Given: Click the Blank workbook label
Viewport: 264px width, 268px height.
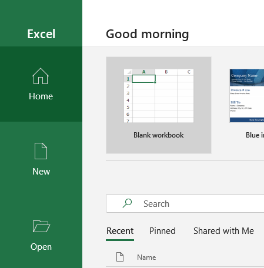Looking at the screenshot, I should (159, 135).
